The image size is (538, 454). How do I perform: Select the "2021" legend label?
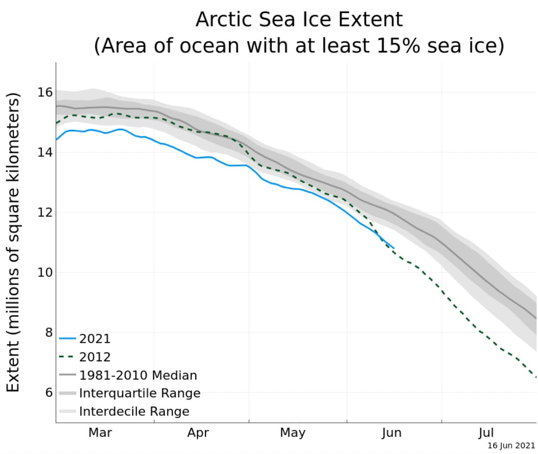click(x=95, y=338)
